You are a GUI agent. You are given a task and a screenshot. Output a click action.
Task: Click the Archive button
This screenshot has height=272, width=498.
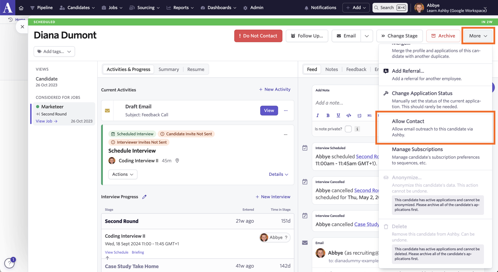pos(443,36)
